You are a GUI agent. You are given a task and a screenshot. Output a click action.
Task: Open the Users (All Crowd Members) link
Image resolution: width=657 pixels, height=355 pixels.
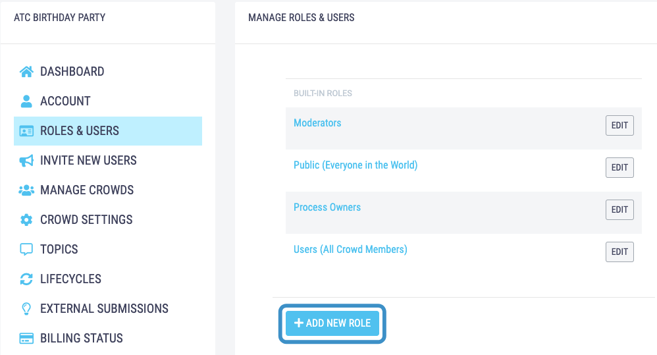pyautogui.click(x=350, y=250)
